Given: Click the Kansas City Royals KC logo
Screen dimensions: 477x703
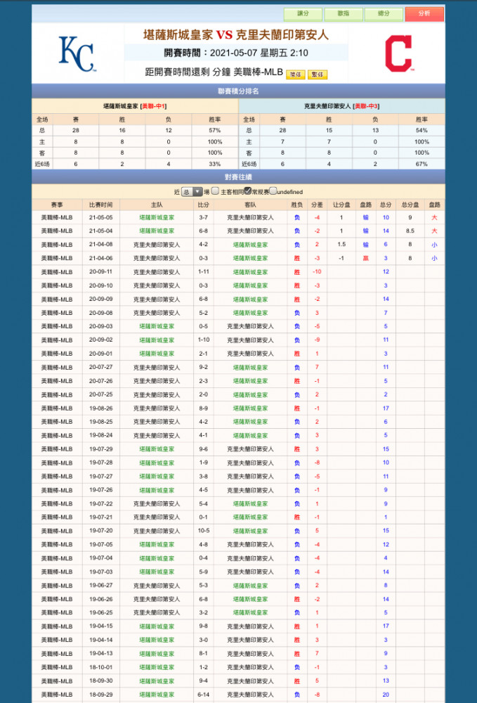Looking at the screenshot, I should [77, 54].
